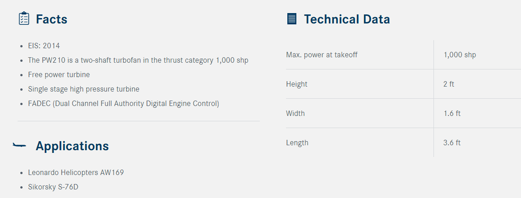The height and width of the screenshot is (198, 521).
Task: Click the PW210 two-shaft turbofan description line
Action: pos(138,60)
